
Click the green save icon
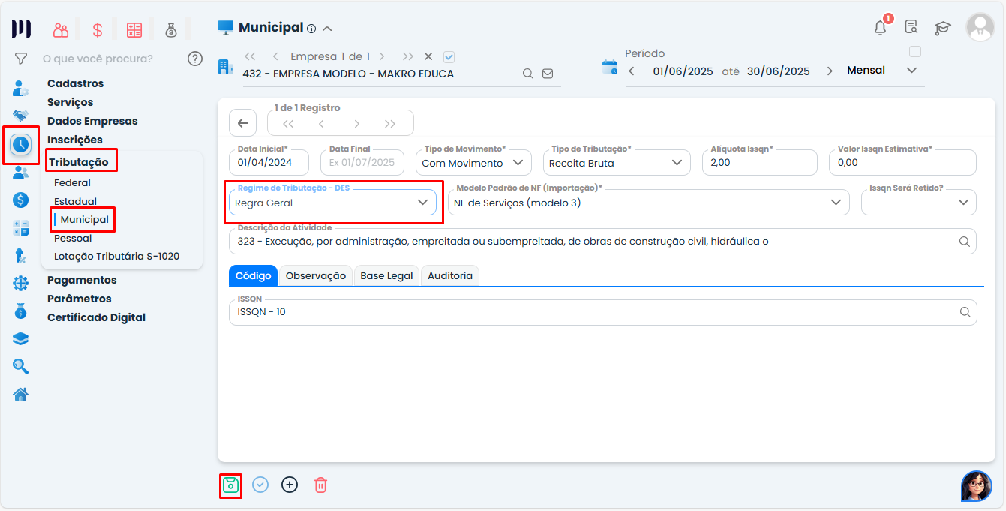[x=230, y=485]
